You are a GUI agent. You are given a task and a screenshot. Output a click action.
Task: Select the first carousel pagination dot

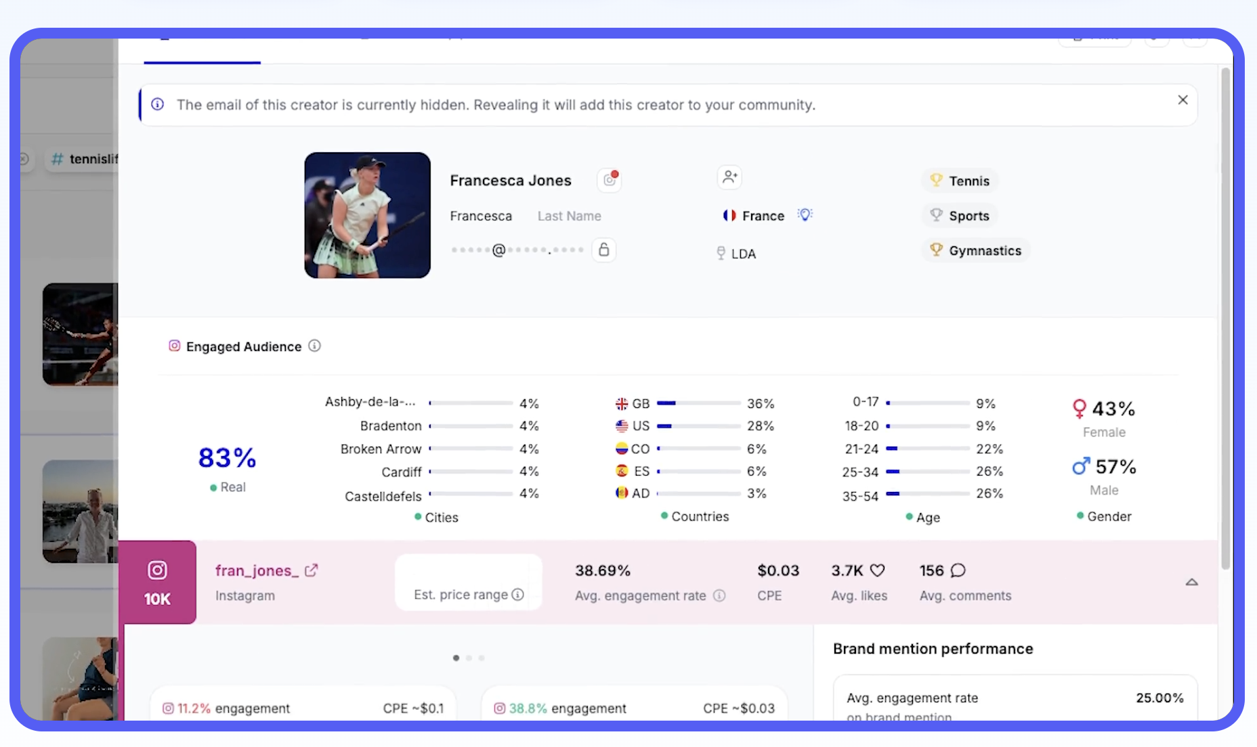click(456, 658)
